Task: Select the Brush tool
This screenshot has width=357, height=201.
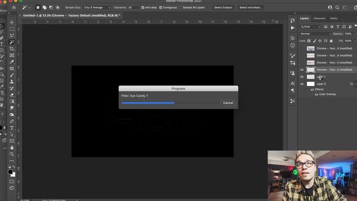Action: (x=12, y=75)
